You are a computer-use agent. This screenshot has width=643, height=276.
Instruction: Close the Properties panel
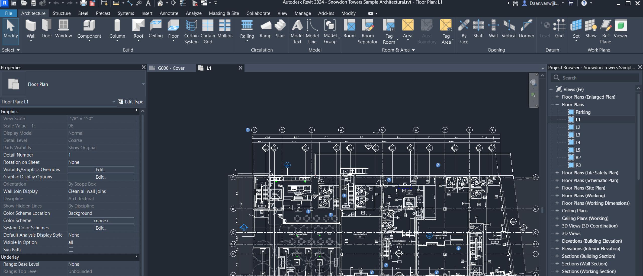click(x=143, y=67)
